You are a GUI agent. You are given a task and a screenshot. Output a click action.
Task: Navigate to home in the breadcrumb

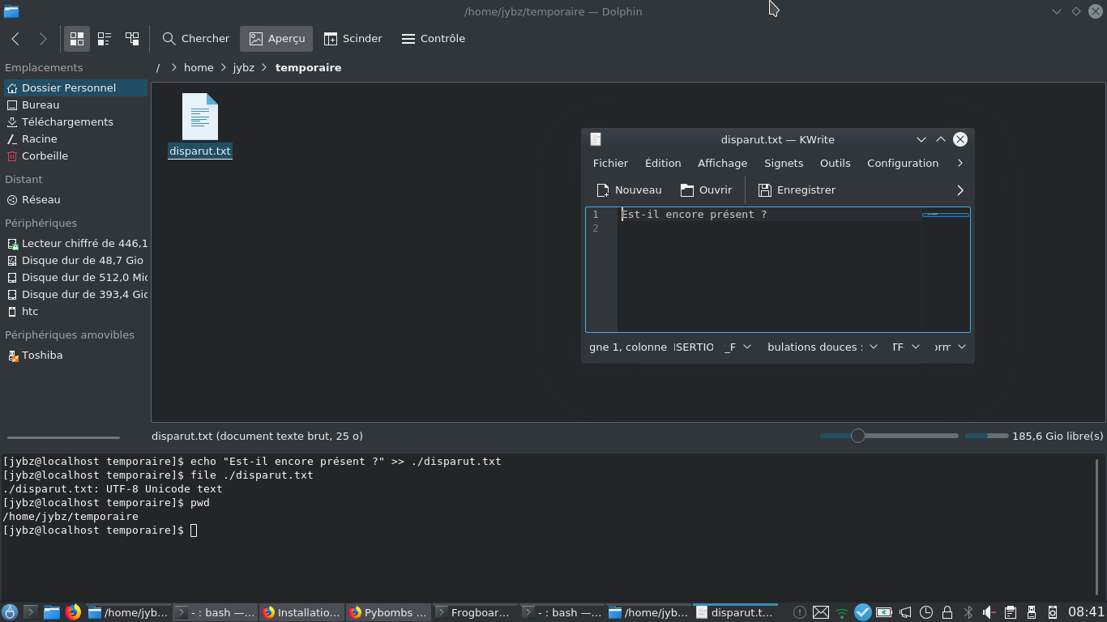[x=199, y=67]
